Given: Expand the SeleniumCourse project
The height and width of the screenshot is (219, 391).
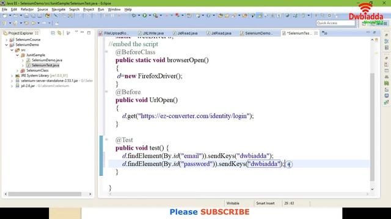Looking at the screenshot, I should (7, 40).
